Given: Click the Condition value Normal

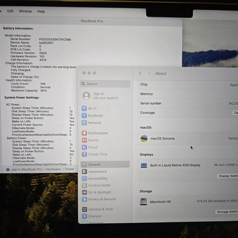Looking at the screenshot, I should (x=45, y=87).
